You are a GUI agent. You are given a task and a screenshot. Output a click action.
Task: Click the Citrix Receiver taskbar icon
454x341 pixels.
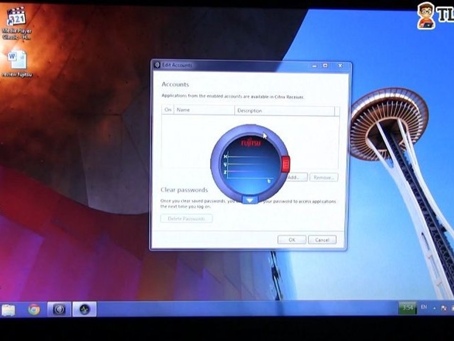pyautogui.click(x=59, y=309)
